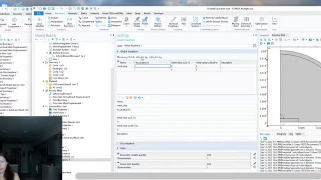Collapse the Units section
The image size is (321, 180).
click(118, 148)
